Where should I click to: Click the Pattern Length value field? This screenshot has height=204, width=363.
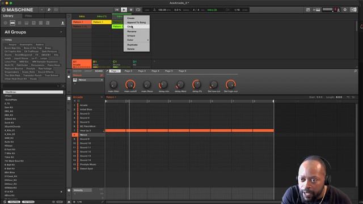[x=339, y=97]
